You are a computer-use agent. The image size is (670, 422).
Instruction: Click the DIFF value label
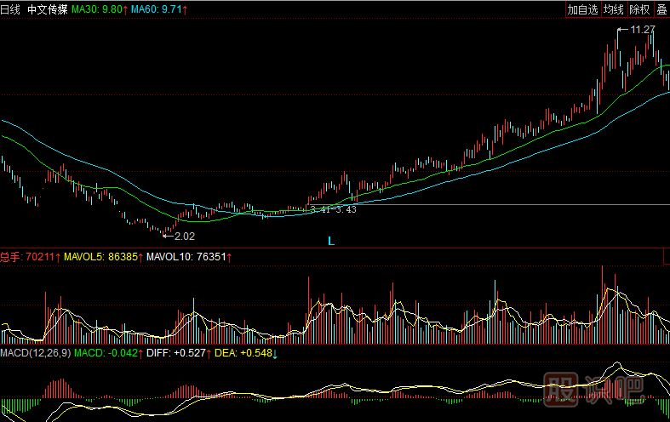tap(177, 352)
